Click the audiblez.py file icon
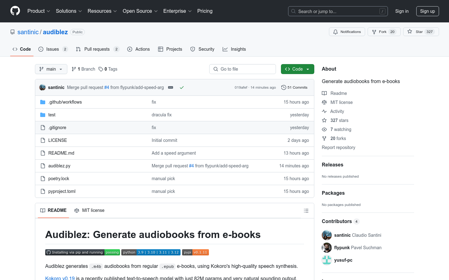The height and width of the screenshot is (280, 449). 43,166
